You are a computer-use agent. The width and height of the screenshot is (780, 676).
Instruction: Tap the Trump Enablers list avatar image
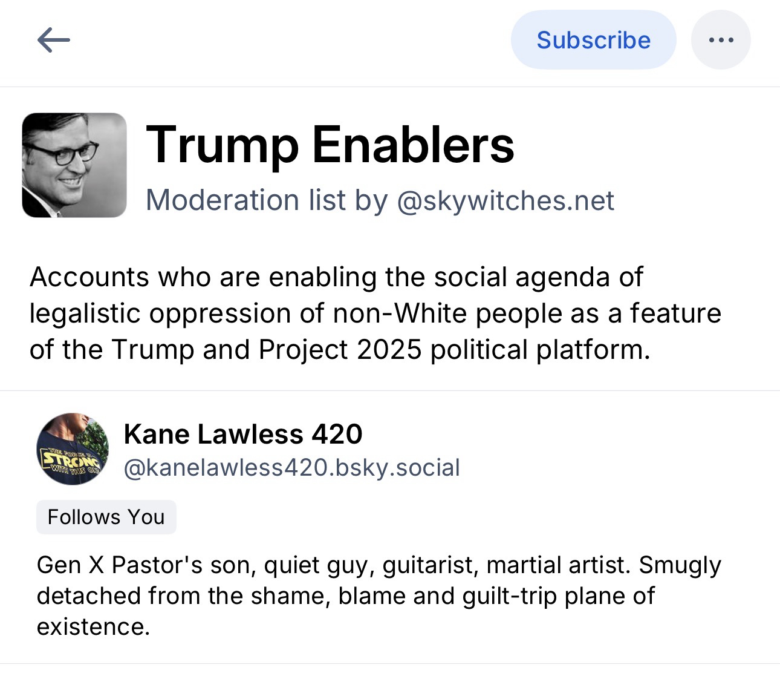74,165
